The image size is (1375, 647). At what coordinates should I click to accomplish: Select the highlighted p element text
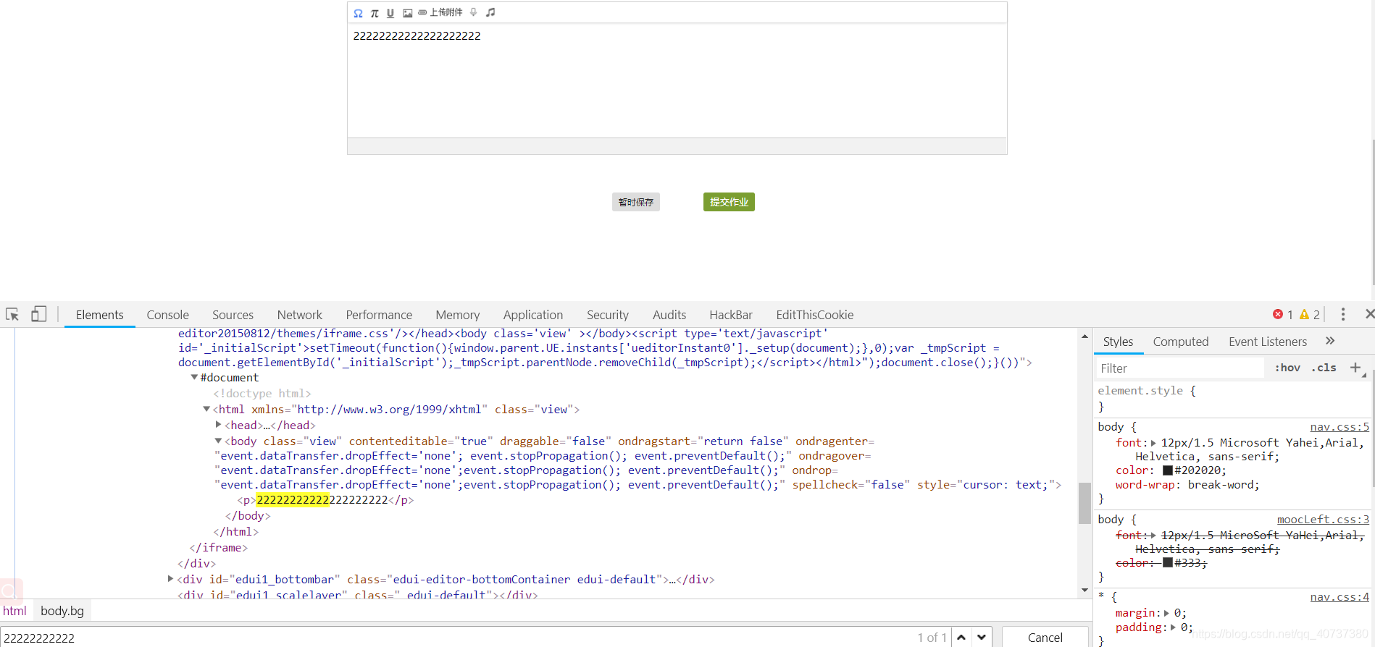pyautogui.click(x=322, y=500)
